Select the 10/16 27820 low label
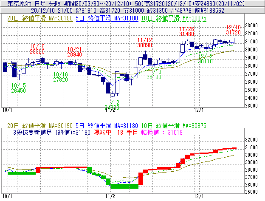This screenshot has height=201, width=265. (60, 77)
